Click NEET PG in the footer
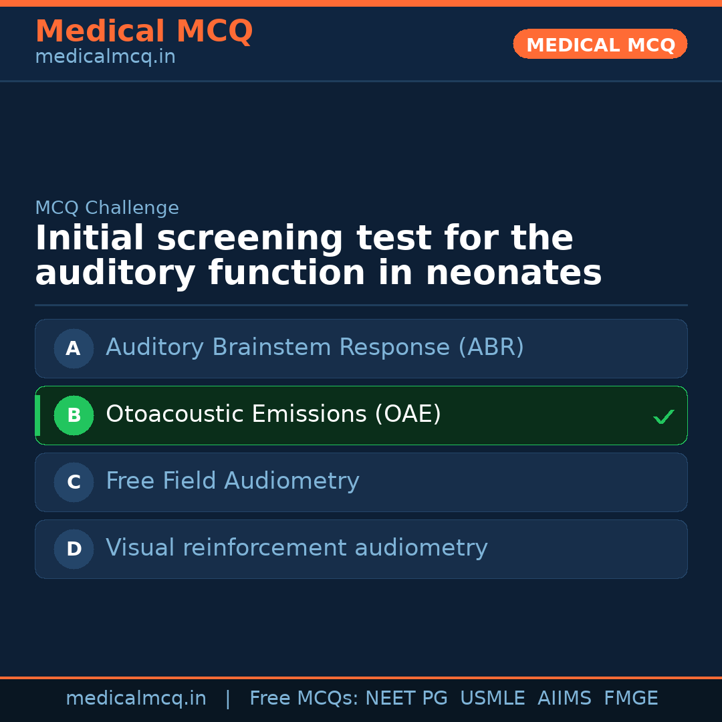 click(x=406, y=699)
